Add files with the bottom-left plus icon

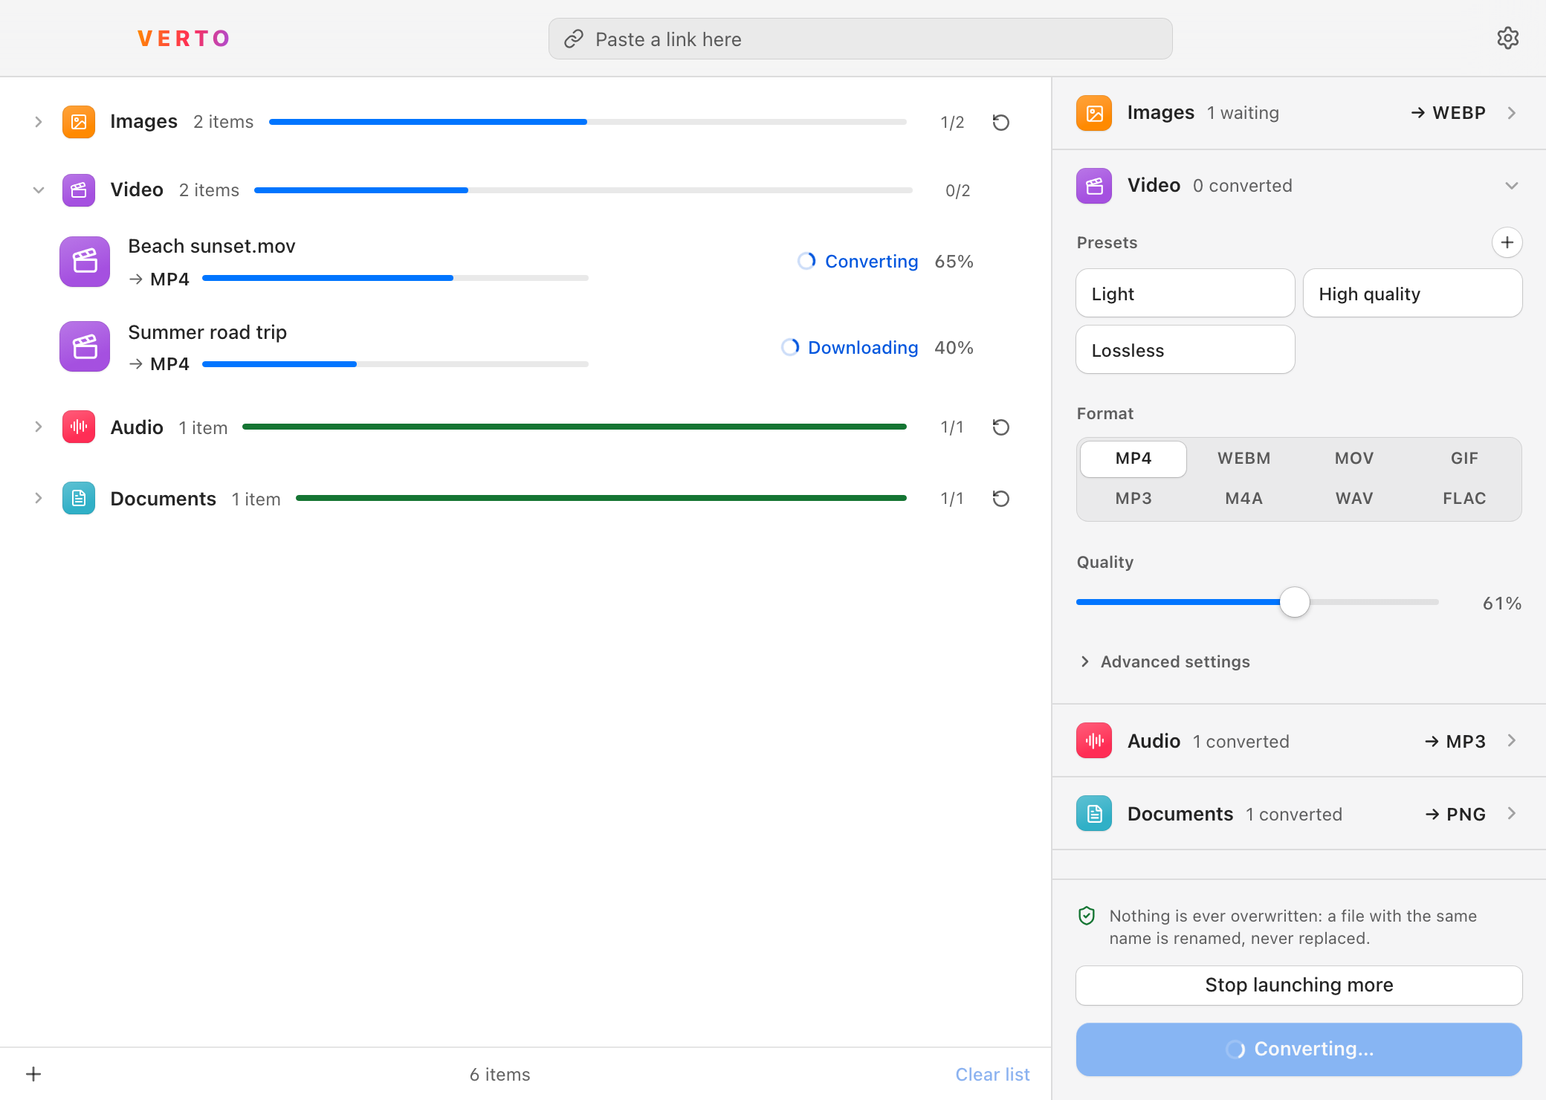pos(33,1074)
